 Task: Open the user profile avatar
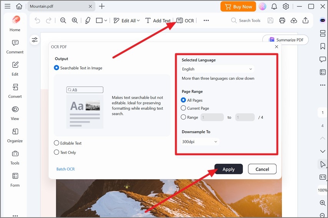tap(262, 7)
